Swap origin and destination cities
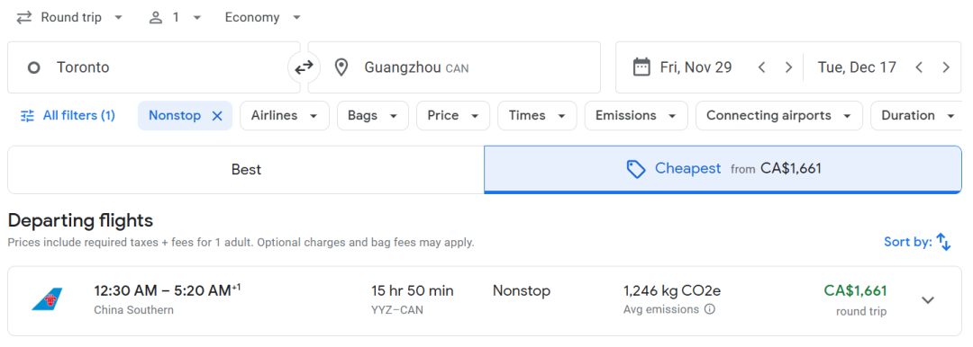Screen dimensions: 973x347 coord(305,67)
